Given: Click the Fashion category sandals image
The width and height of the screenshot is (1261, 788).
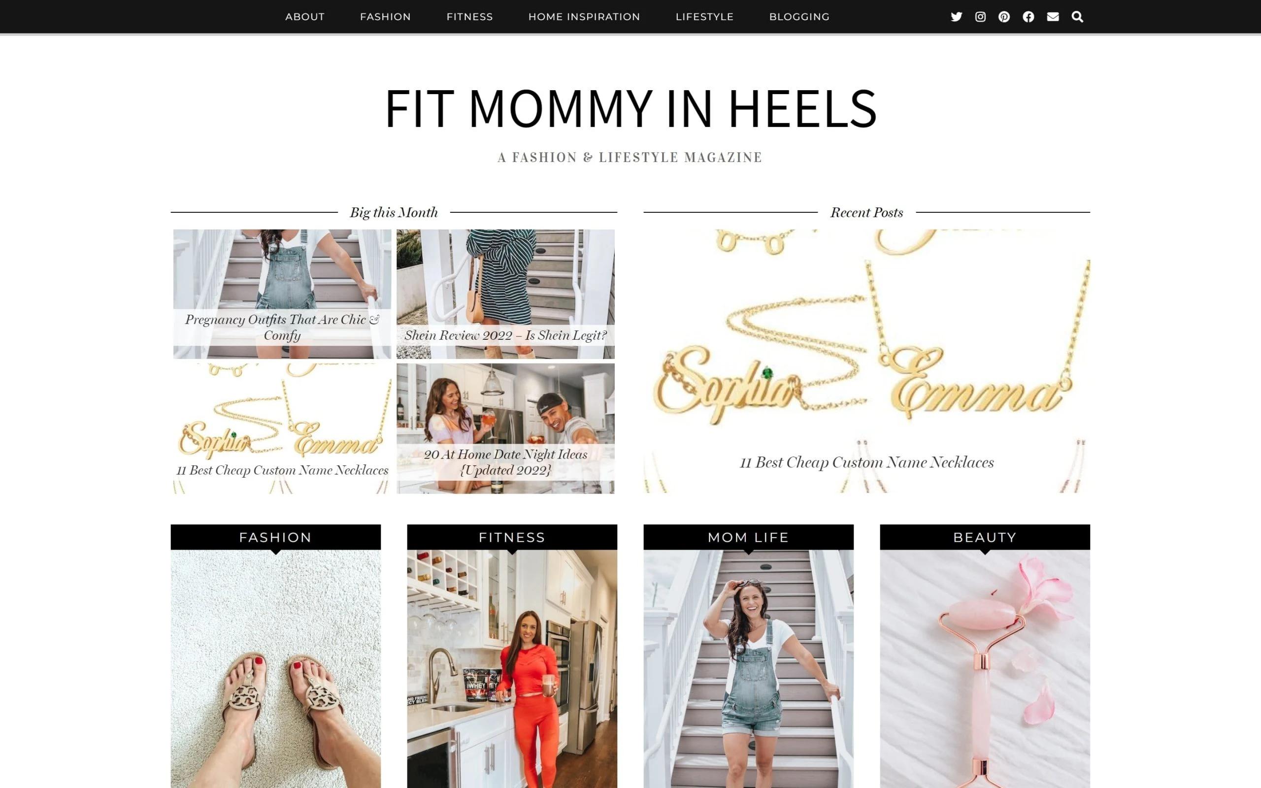Looking at the screenshot, I should 276,669.
